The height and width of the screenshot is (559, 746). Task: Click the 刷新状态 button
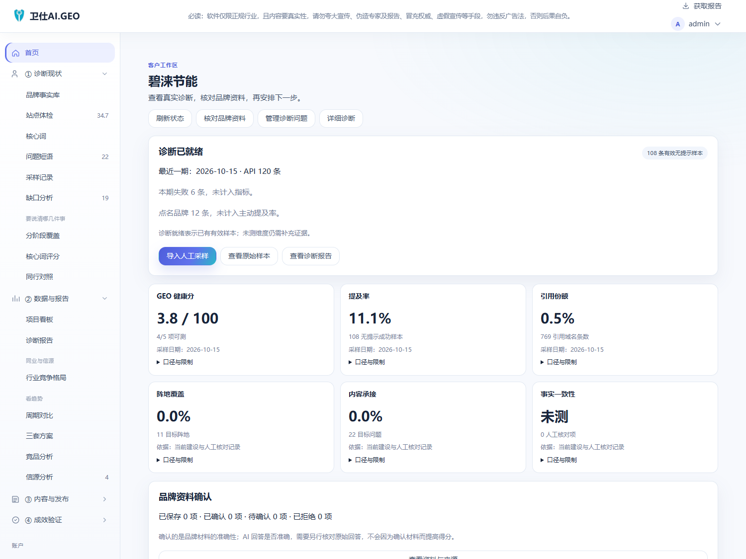[170, 118]
